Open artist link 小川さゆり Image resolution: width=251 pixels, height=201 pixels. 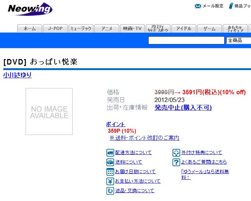pos(17,75)
